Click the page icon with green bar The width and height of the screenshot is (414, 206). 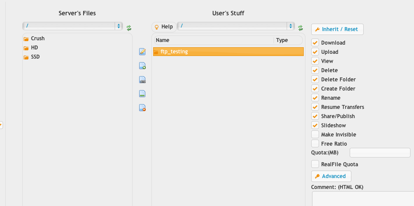(142, 94)
